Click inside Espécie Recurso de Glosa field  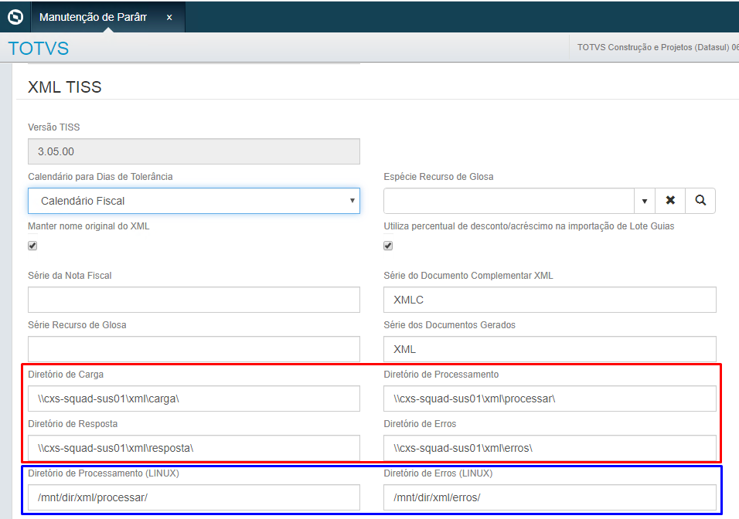(509, 201)
